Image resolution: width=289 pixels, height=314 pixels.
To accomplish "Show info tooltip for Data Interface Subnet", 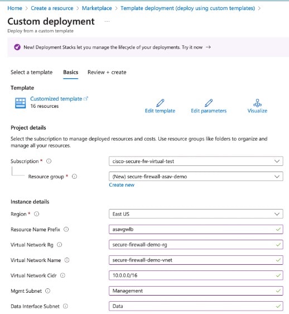I will [x=65, y=306].
